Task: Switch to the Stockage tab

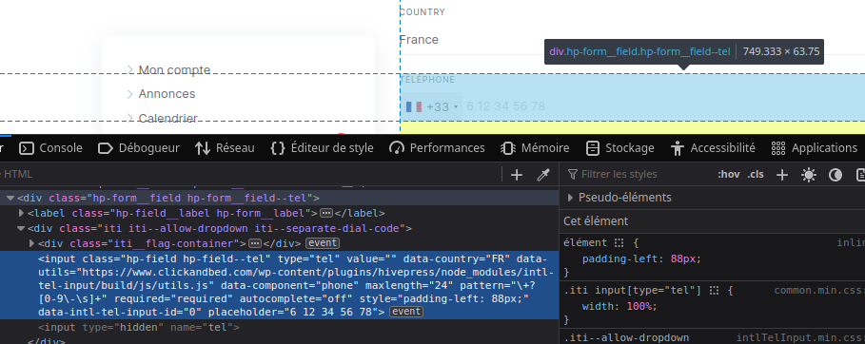Action: click(619, 147)
